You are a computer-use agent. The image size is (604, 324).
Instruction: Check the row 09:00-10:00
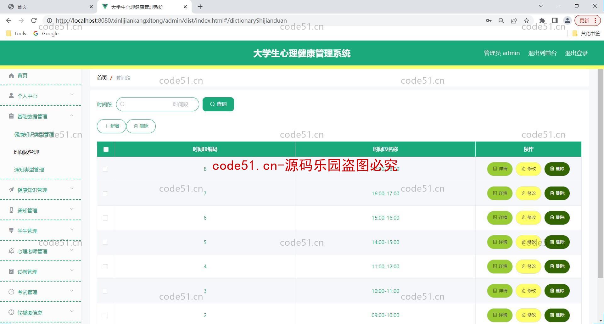pos(105,316)
